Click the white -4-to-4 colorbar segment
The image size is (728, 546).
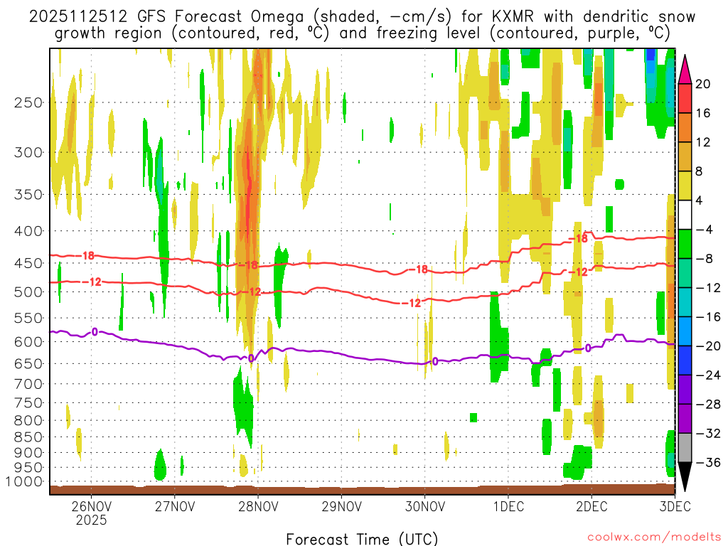[x=685, y=215]
